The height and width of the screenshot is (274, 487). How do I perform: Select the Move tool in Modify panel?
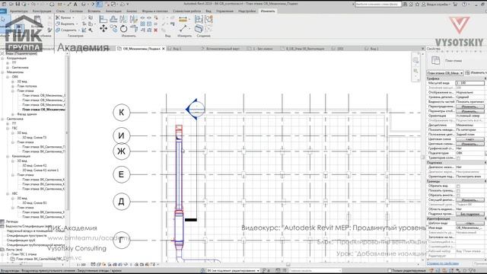(x=103, y=29)
